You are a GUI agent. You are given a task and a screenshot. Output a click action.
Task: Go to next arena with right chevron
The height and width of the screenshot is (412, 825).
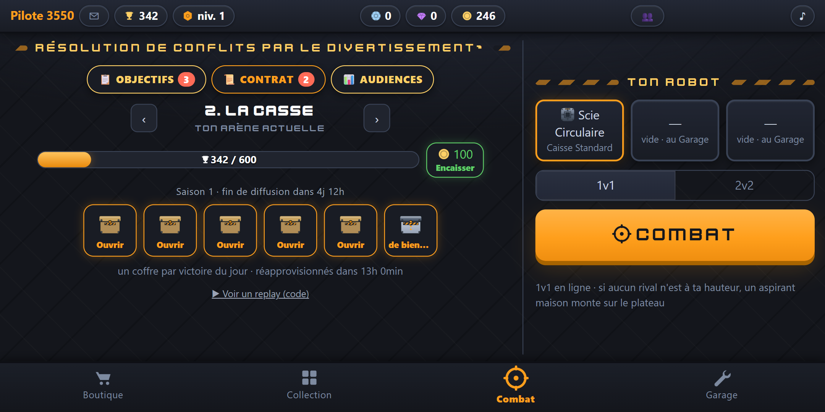click(377, 118)
